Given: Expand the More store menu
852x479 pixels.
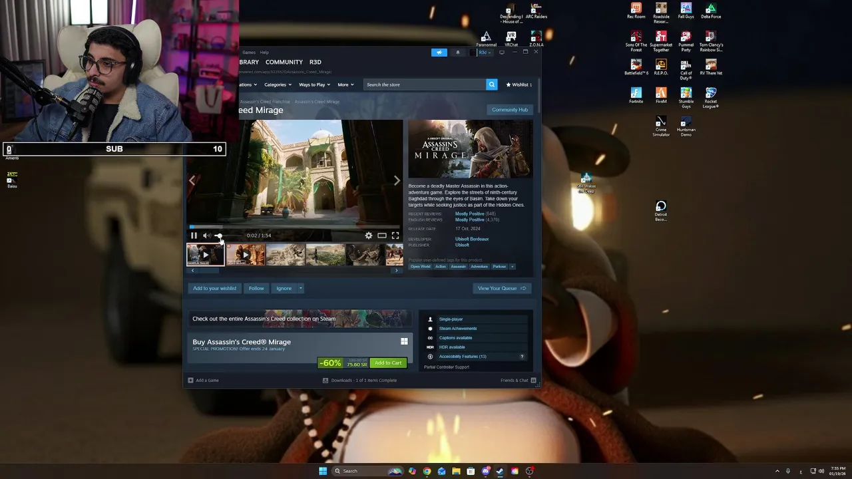Looking at the screenshot, I should pyautogui.click(x=345, y=84).
